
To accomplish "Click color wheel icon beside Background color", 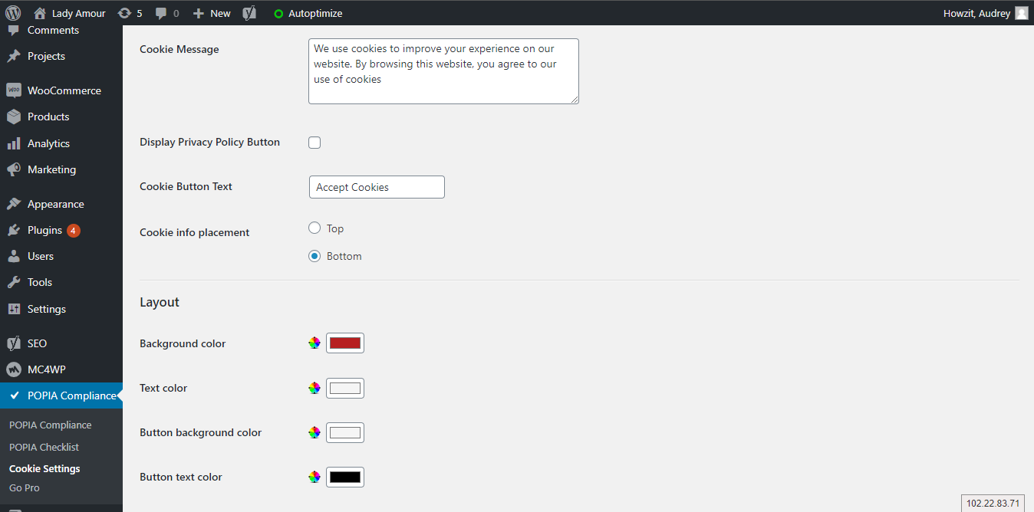I will [314, 343].
